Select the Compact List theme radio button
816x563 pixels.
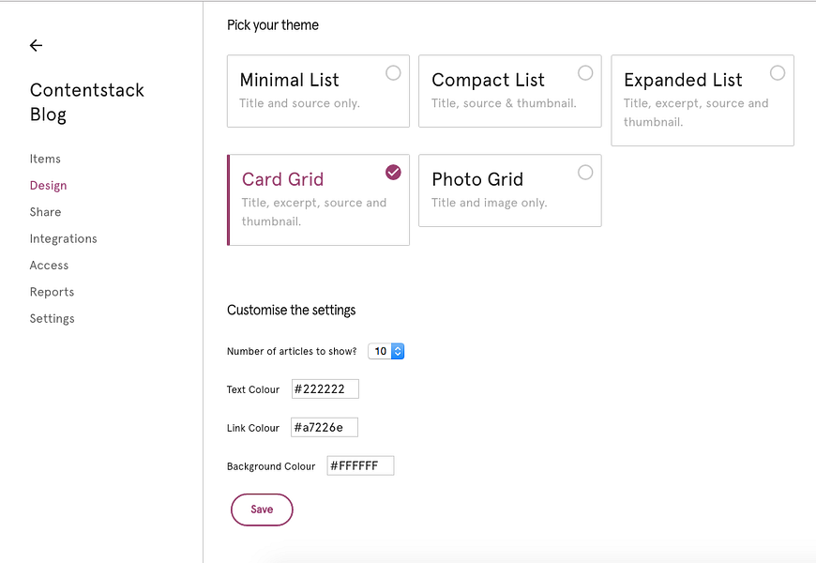coord(585,73)
